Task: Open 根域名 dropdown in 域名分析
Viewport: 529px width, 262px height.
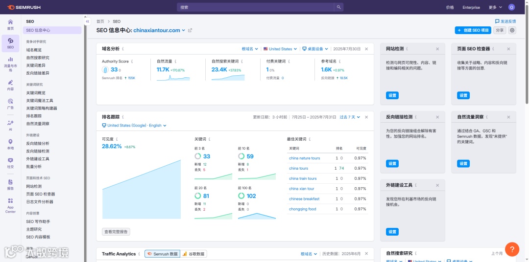Action: pyautogui.click(x=250, y=49)
